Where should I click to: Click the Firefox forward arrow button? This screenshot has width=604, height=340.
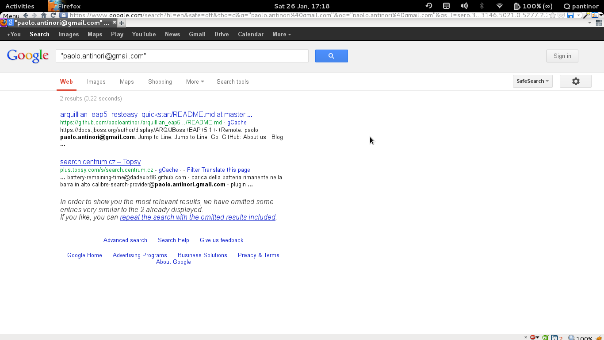tap(34, 15)
